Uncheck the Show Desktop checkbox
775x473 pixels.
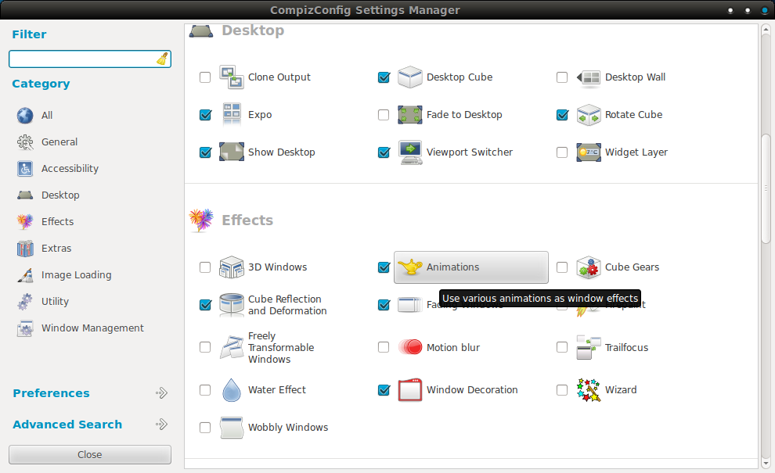coord(205,152)
